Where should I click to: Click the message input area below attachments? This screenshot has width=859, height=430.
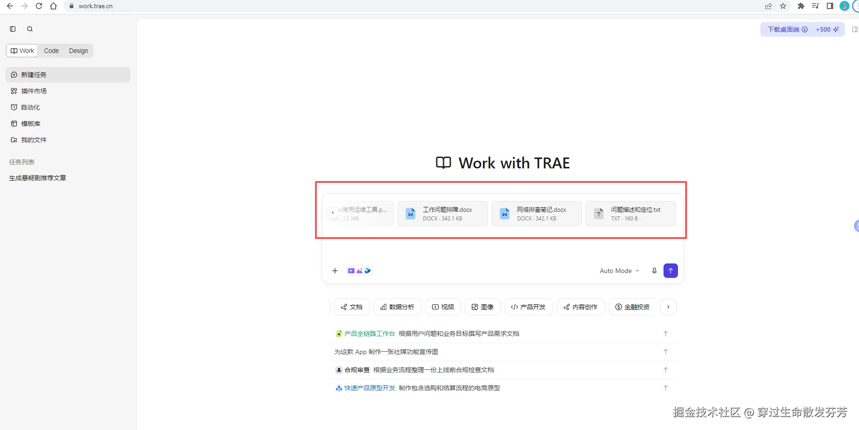point(502,247)
